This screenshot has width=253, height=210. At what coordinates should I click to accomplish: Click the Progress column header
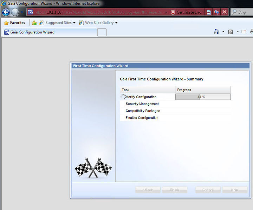pos(203,90)
